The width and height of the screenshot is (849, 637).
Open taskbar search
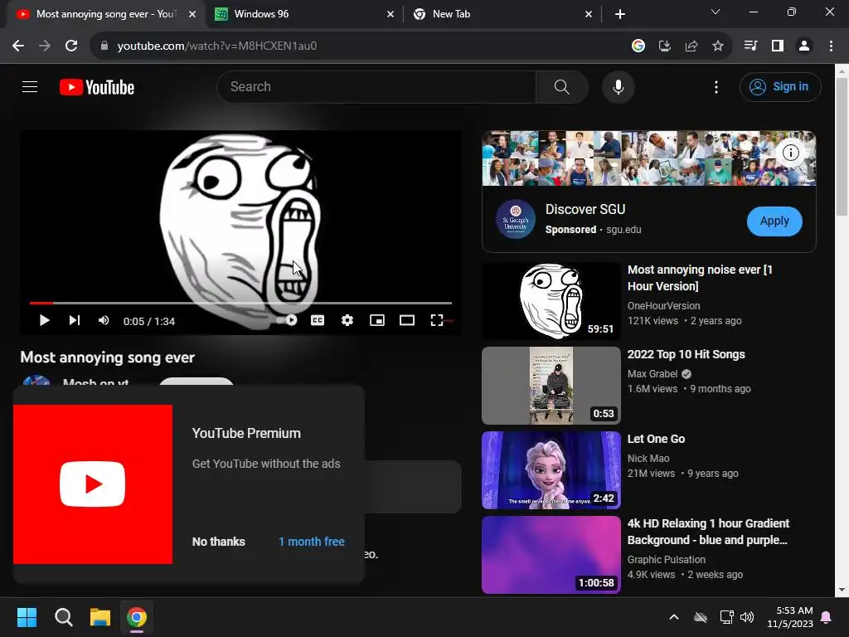point(63,617)
